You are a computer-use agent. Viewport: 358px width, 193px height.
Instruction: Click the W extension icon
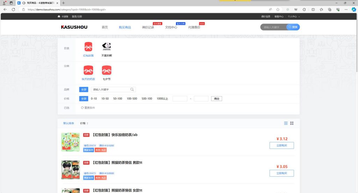[296, 9]
